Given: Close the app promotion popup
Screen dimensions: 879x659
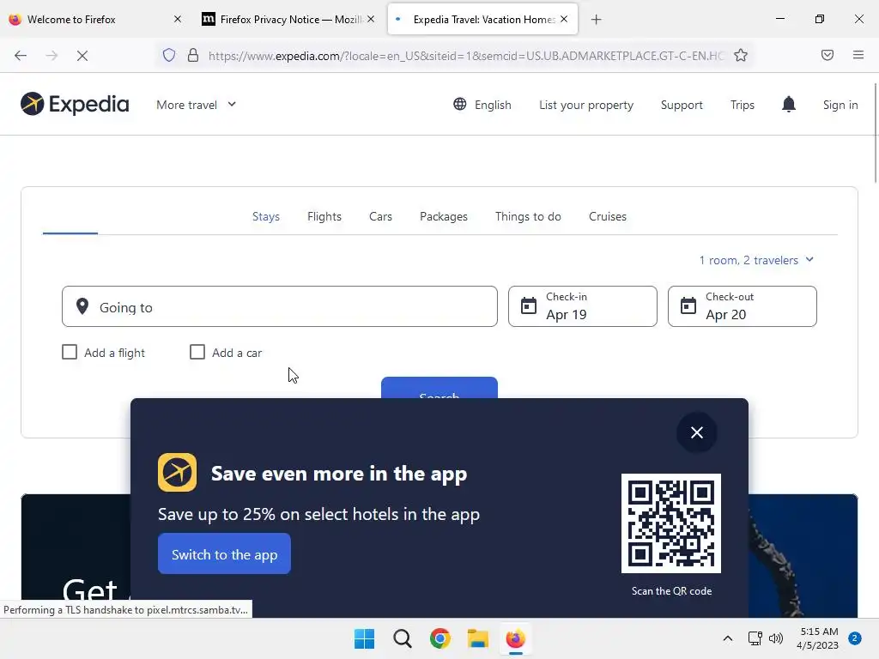Looking at the screenshot, I should tap(697, 432).
